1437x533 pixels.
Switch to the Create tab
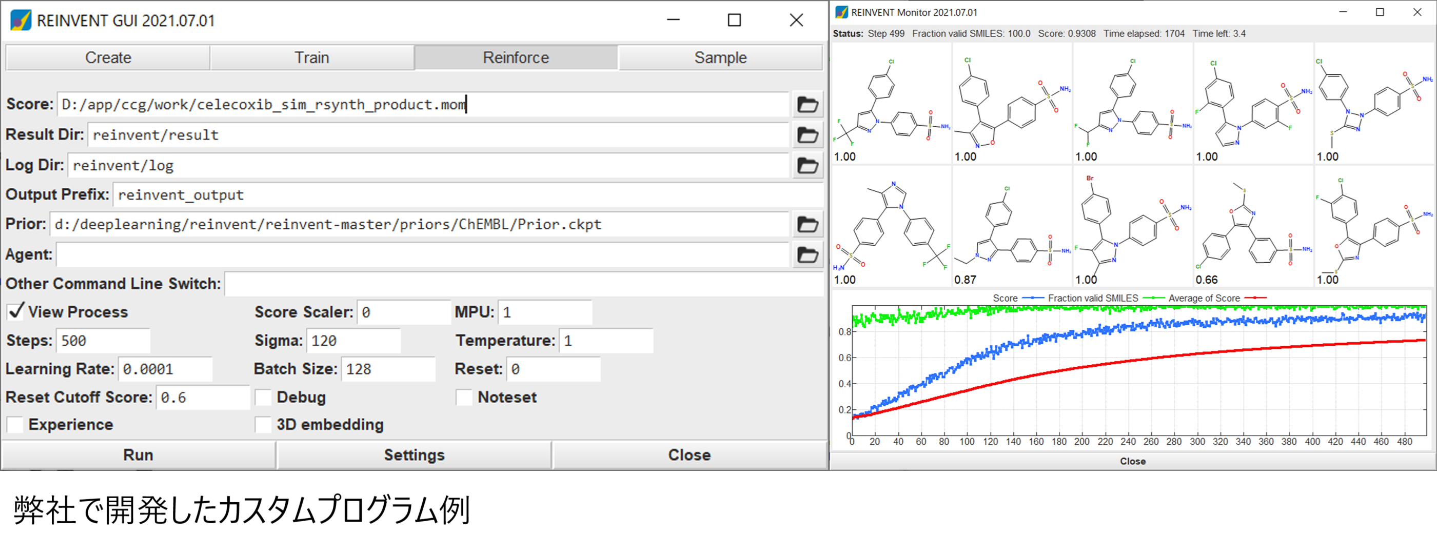pyautogui.click(x=108, y=57)
